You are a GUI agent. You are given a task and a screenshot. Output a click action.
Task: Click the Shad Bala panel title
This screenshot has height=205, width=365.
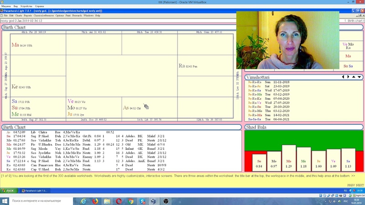(256, 127)
